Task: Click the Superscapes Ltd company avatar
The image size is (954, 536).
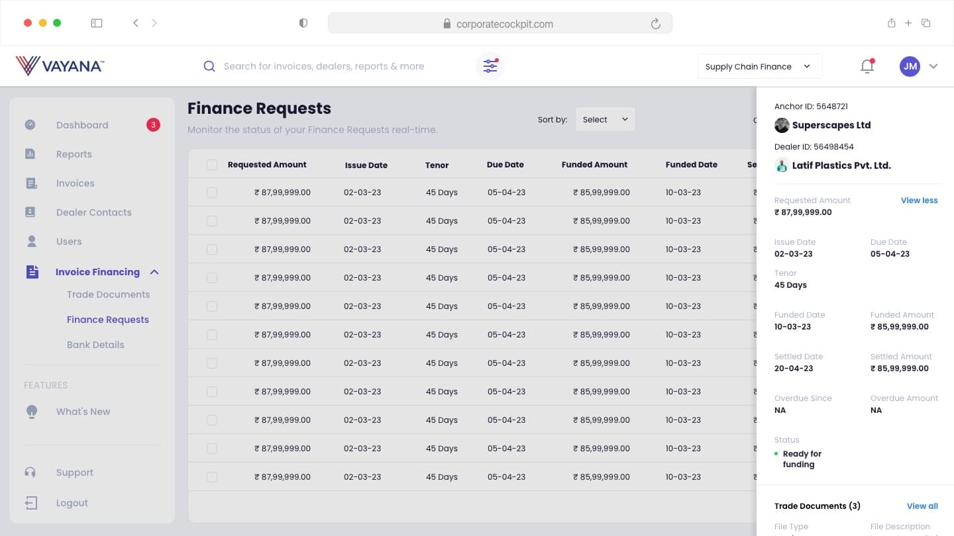Action: (782, 125)
